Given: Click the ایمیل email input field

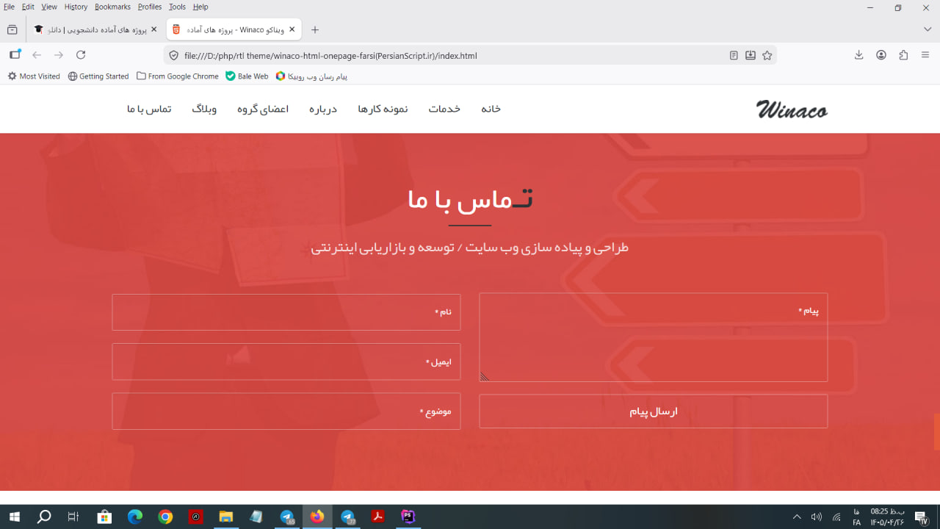Looking at the screenshot, I should [x=286, y=361].
